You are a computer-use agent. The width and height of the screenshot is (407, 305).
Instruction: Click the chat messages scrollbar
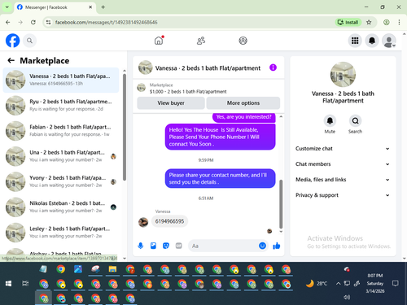pos(281,204)
